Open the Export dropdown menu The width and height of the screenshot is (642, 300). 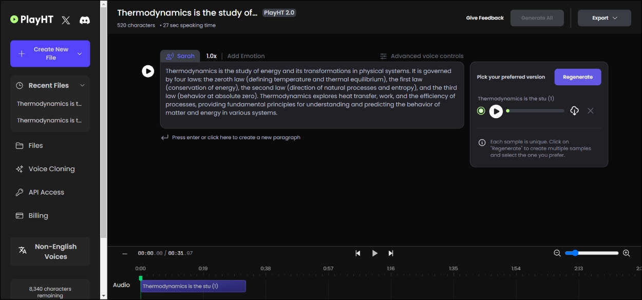[604, 18]
